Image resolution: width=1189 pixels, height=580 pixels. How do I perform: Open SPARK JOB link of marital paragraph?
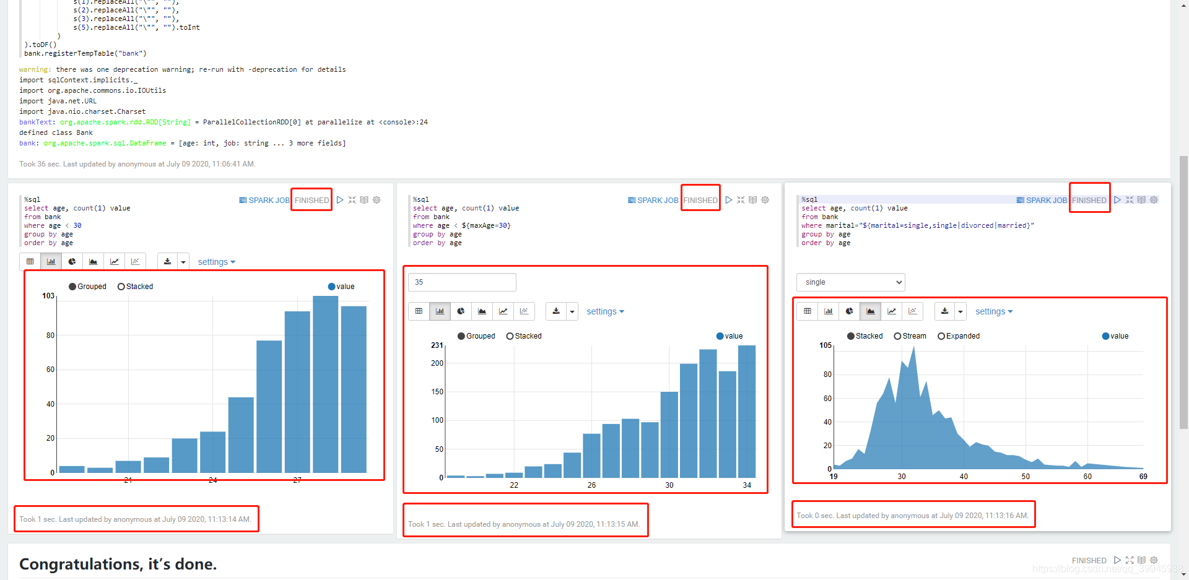[x=1042, y=200]
